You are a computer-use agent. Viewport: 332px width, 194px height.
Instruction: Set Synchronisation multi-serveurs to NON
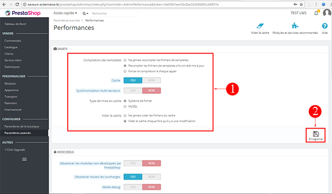tap(152, 90)
